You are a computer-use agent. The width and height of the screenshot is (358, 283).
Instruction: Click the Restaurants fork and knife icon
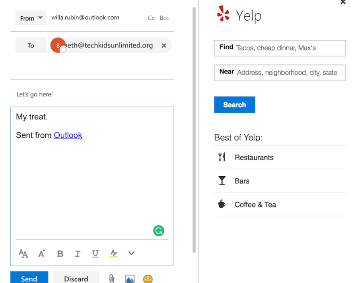tap(222, 157)
